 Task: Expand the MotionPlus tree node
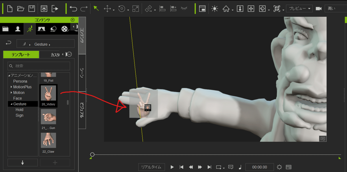coord(11,87)
